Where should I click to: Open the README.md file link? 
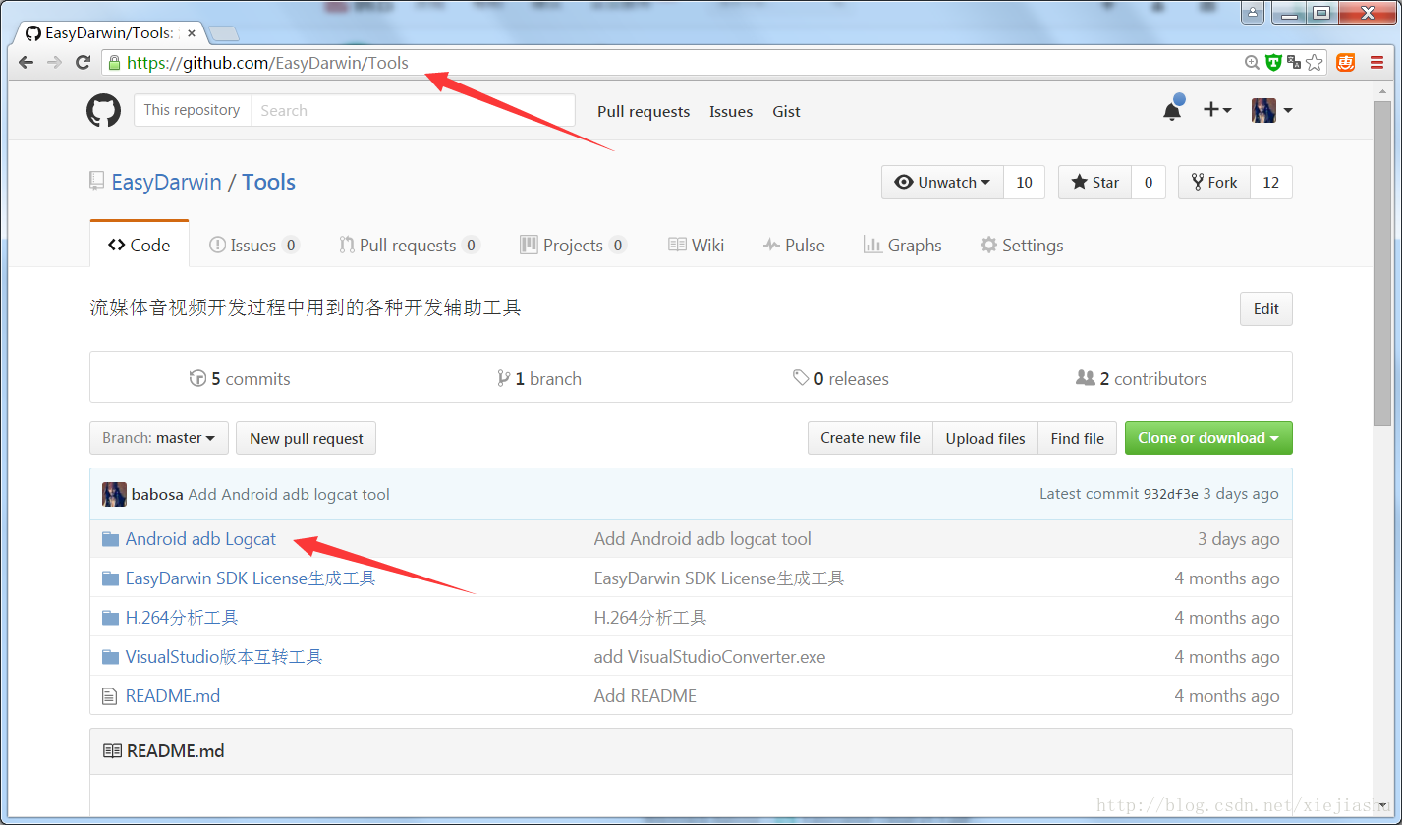(173, 695)
